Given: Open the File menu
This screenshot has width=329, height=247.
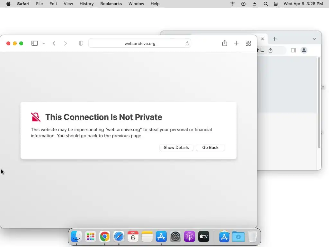Looking at the screenshot, I should coord(39,4).
